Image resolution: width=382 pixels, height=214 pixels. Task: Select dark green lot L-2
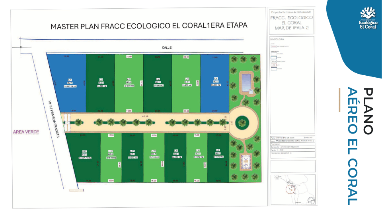pos(100,83)
